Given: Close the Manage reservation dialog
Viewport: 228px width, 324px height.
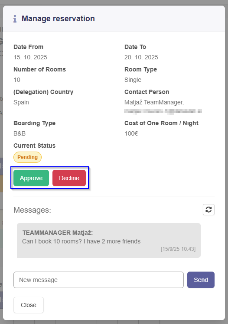Looking at the screenshot, I should click(x=29, y=305).
